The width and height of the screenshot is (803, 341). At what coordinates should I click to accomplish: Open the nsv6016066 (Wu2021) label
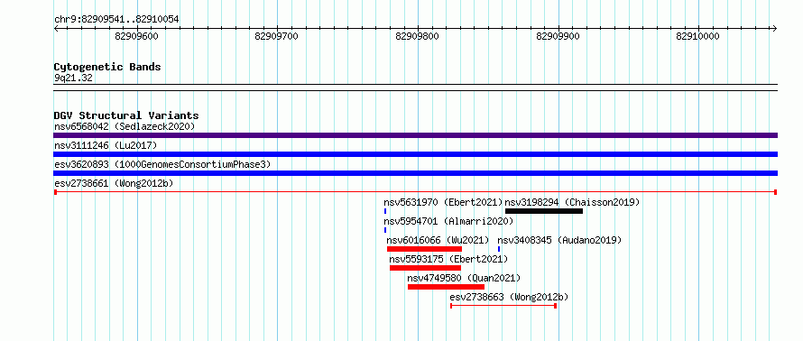point(438,240)
